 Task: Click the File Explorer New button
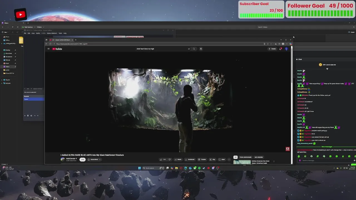pyautogui.click(x=5, y=32)
